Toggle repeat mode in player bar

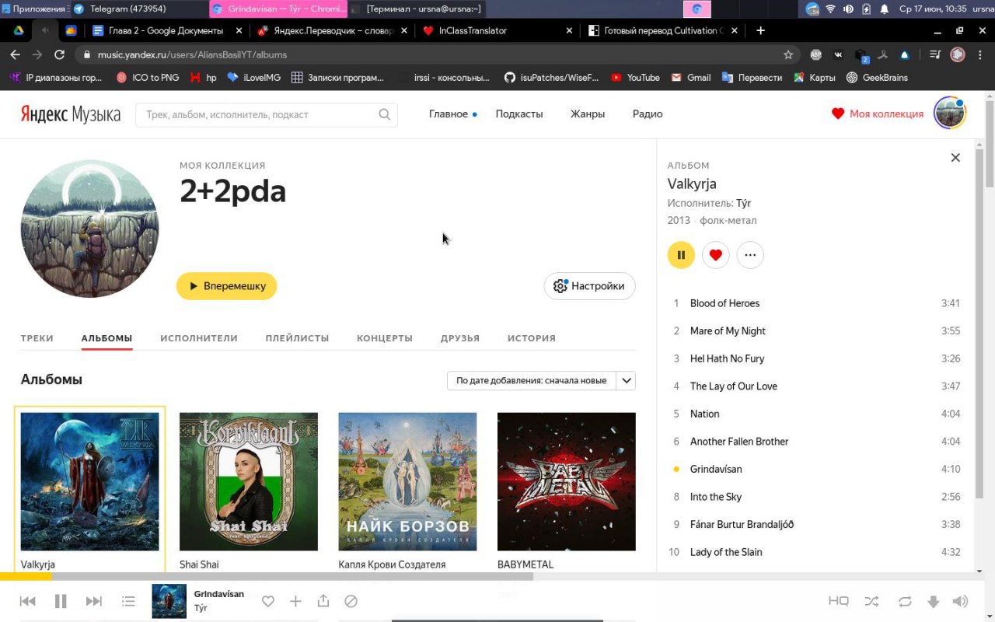[905, 601]
